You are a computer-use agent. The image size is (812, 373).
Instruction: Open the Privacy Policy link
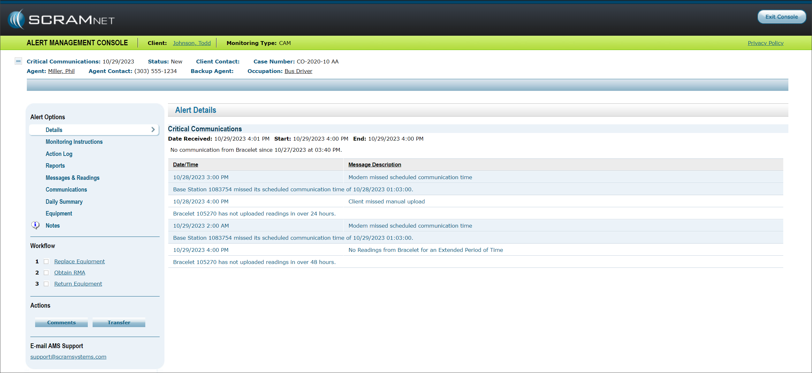point(765,43)
